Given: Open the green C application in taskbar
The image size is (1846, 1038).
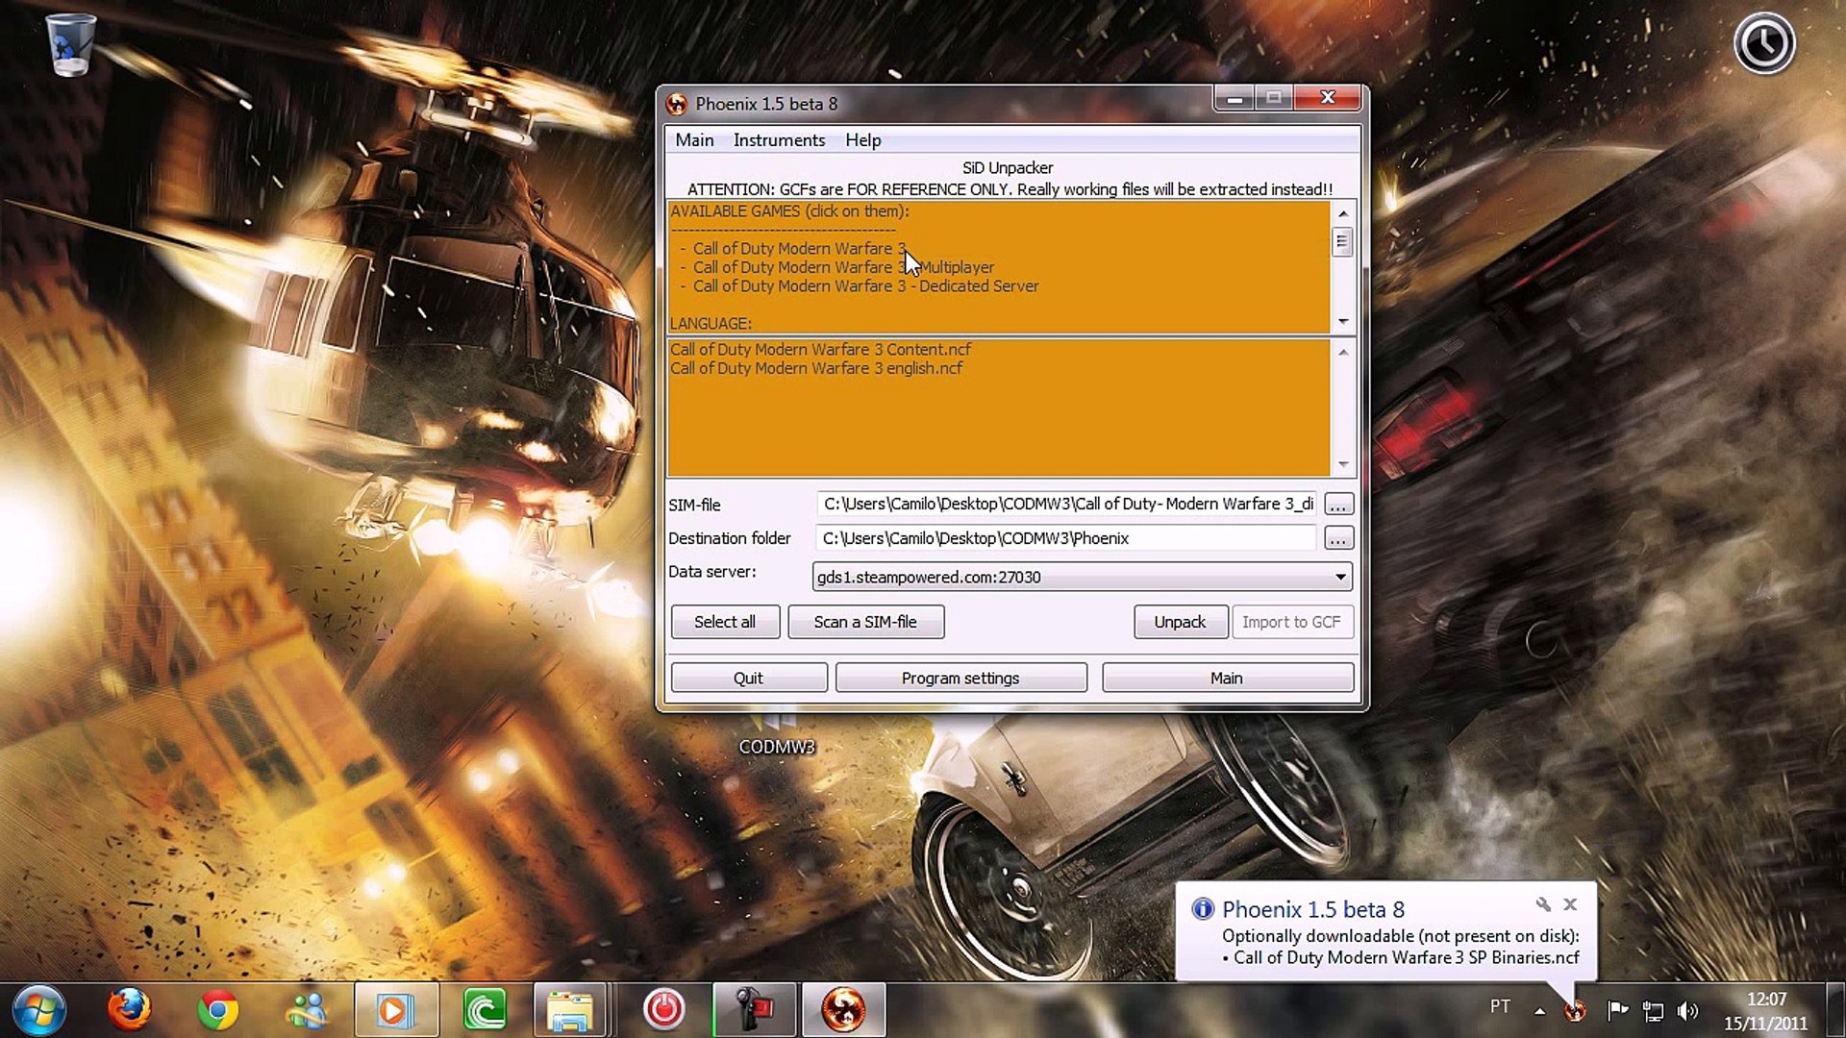Looking at the screenshot, I should point(485,1010).
